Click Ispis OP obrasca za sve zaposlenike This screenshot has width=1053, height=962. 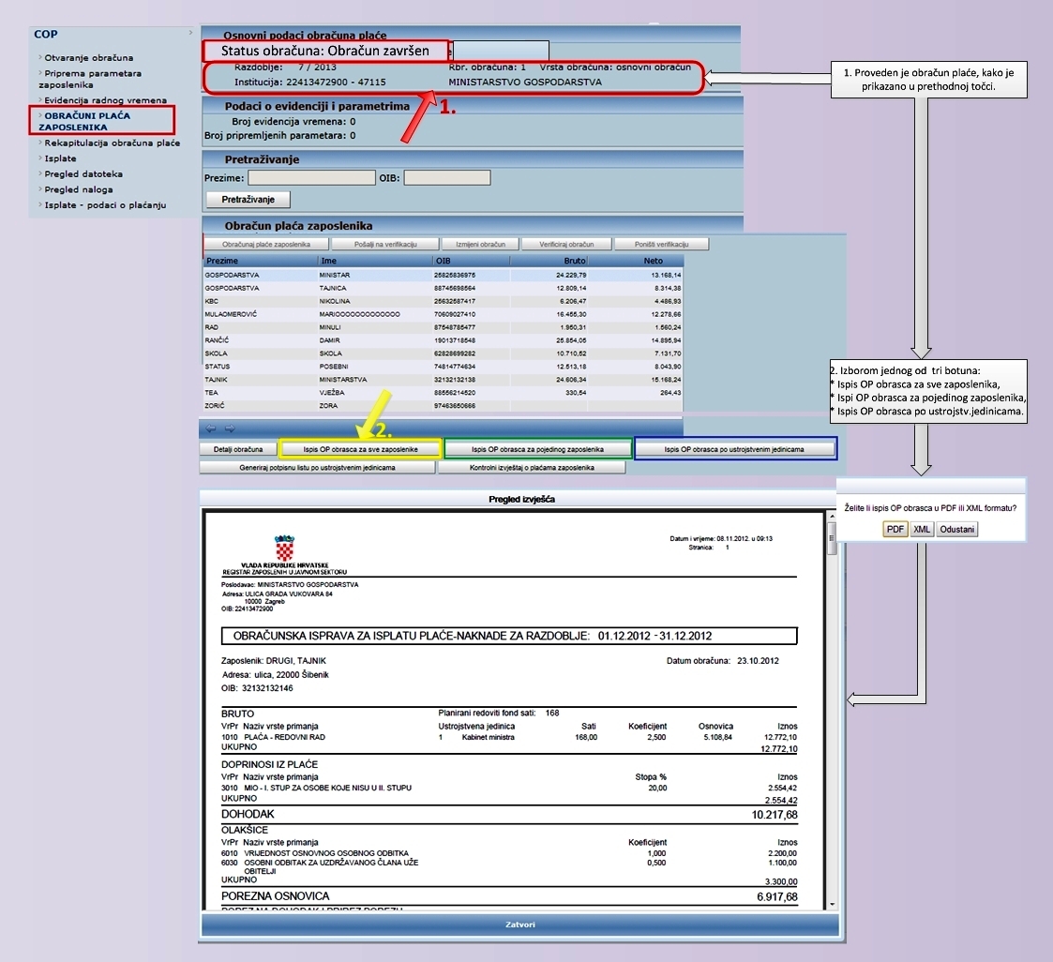[361, 449]
